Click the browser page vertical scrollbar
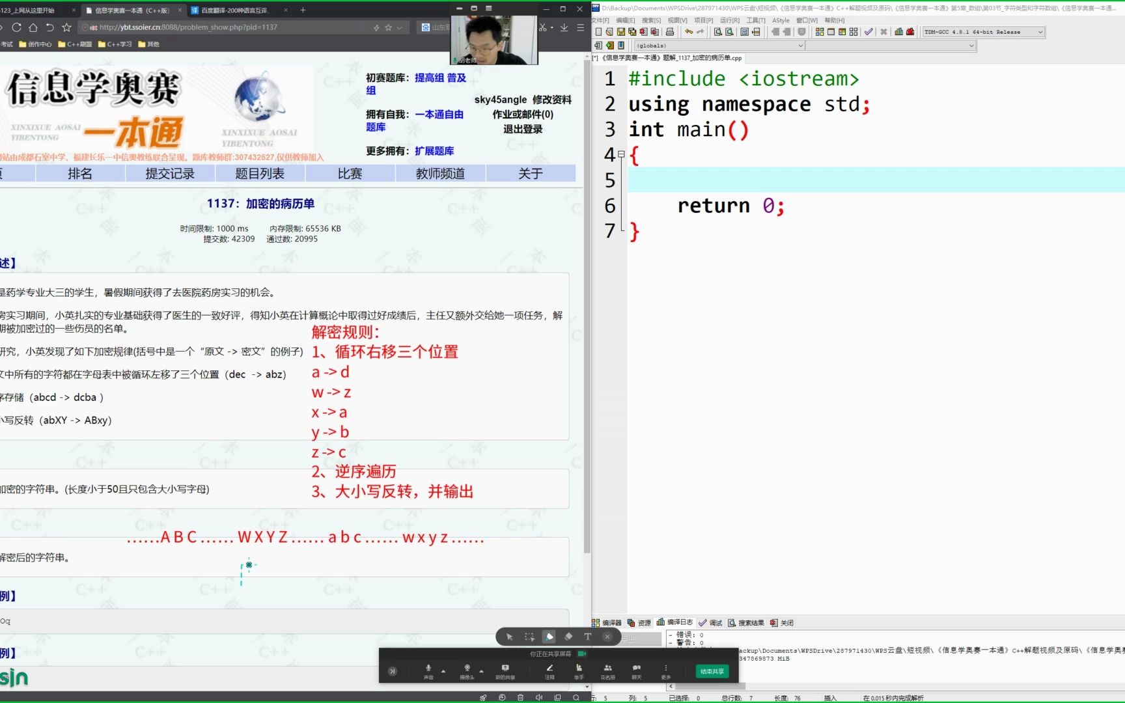 [587, 306]
